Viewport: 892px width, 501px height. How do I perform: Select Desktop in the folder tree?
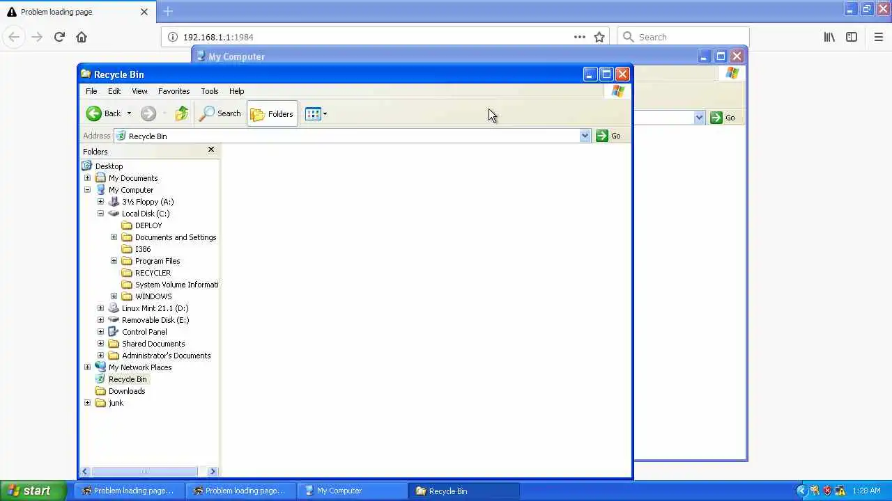coord(109,166)
